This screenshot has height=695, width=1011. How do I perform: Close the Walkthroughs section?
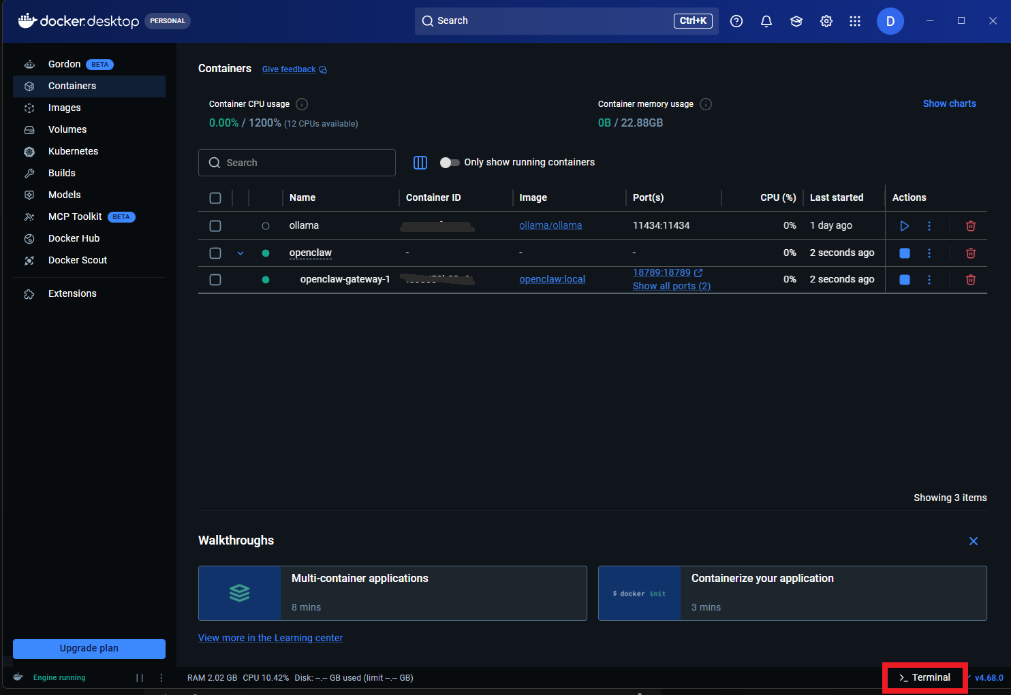(974, 541)
